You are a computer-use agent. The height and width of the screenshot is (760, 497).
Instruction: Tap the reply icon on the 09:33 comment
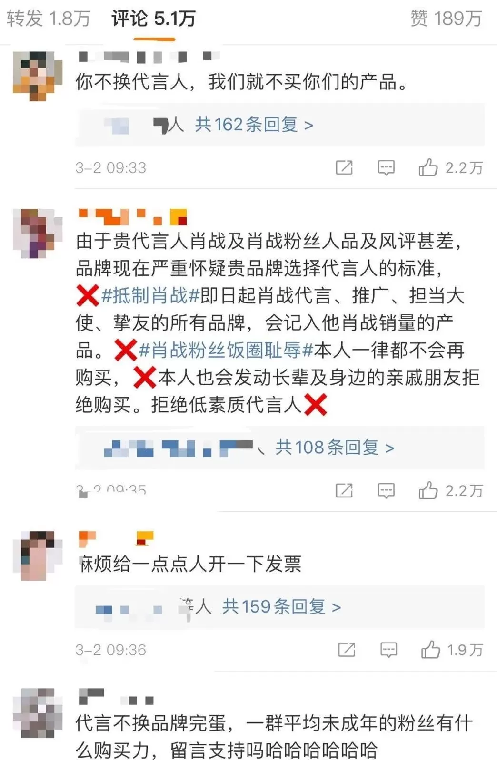386,167
